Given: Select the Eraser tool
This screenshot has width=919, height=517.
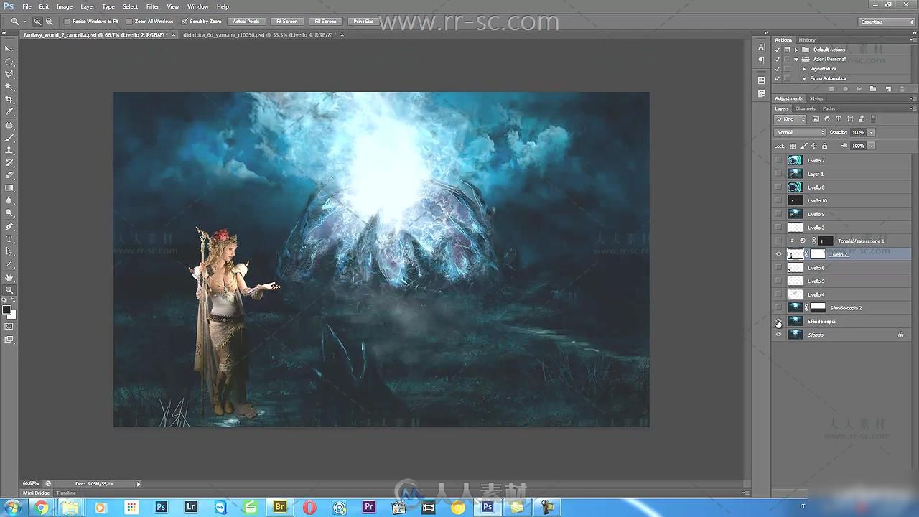Looking at the screenshot, I should point(9,175).
